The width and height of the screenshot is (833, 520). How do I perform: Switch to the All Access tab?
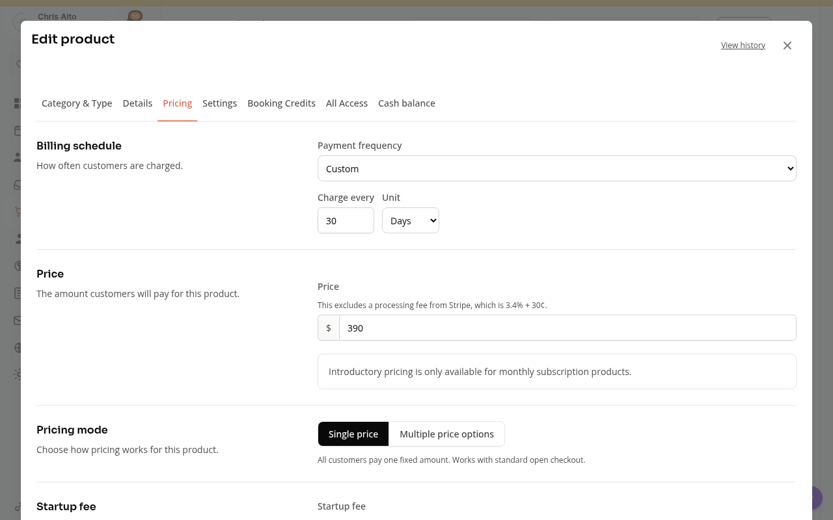[347, 103]
